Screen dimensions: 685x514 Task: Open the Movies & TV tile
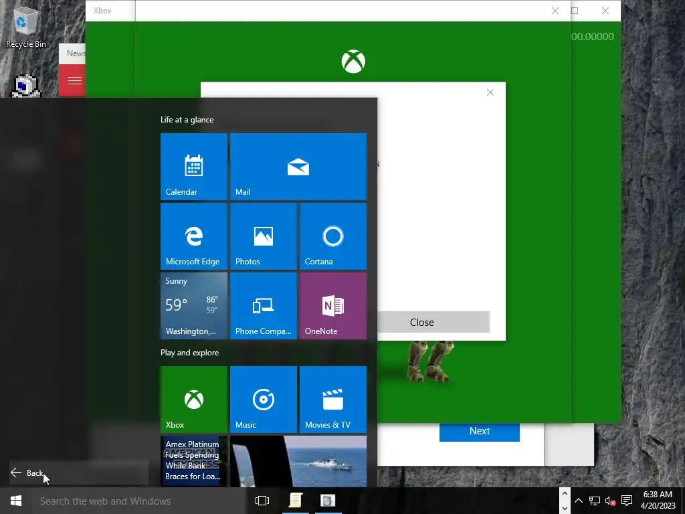tap(333, 400)
